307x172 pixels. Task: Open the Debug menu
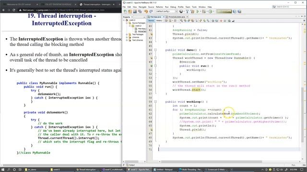[x=173, y=7]
